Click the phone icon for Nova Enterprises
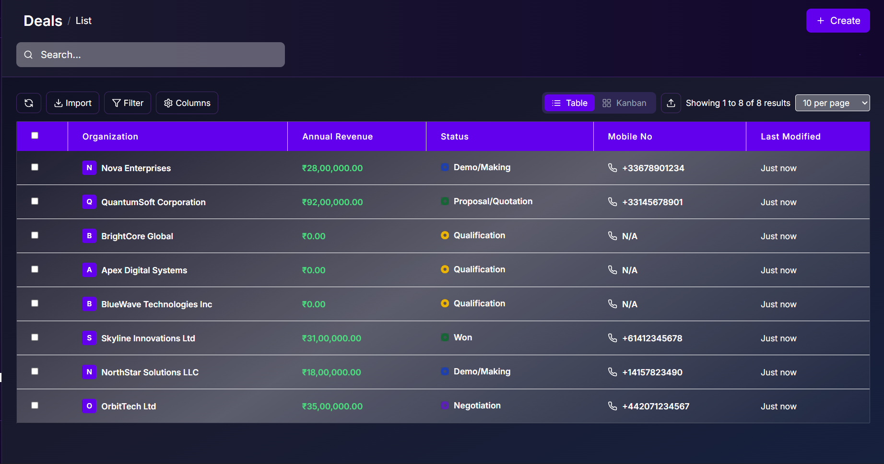 click(x=613, y=168)
